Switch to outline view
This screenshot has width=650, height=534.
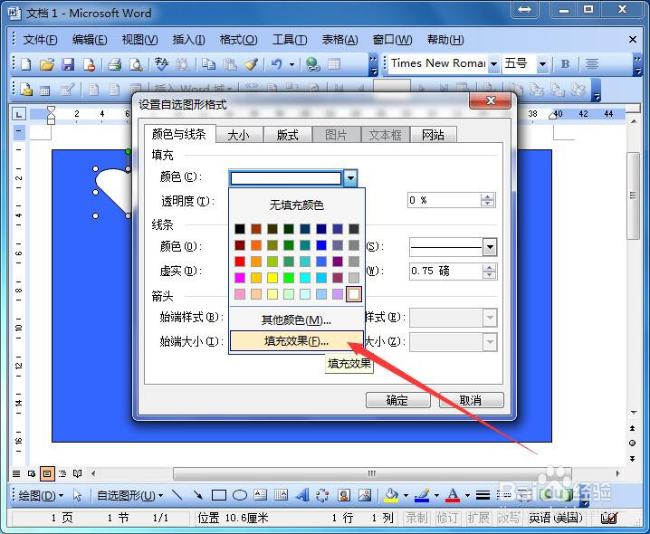point(62,473)
